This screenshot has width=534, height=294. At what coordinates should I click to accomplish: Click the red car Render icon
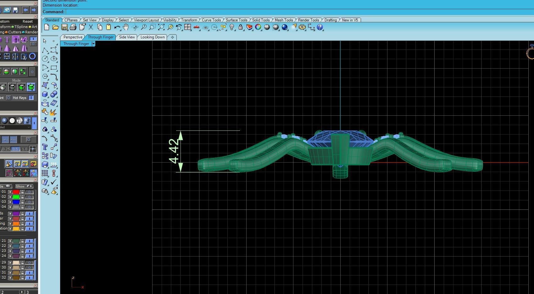click(197, 27)
